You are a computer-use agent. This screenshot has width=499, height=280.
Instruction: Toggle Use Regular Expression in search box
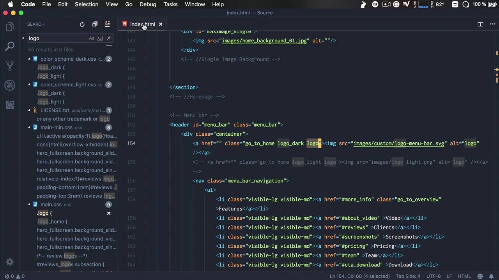pyautogui.click(x=108, y=38)
